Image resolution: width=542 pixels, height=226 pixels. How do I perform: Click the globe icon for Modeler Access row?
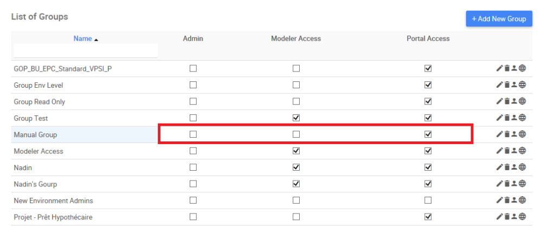pos(522,151)
